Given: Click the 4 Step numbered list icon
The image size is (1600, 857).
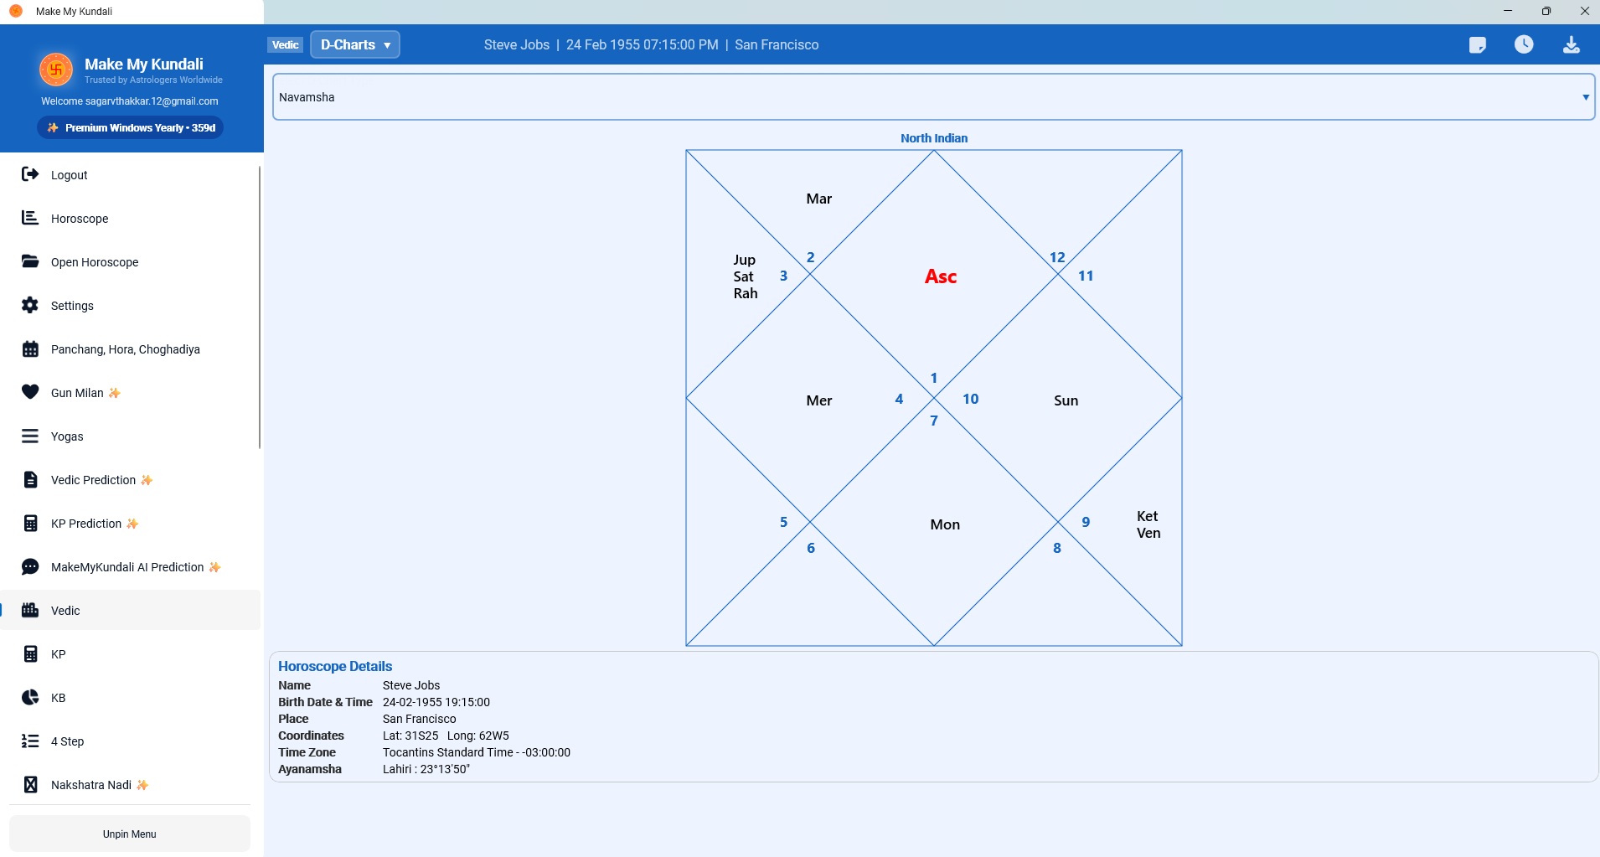Looking at the screenshot, I should pyautogui.click(x=30, y=741).
